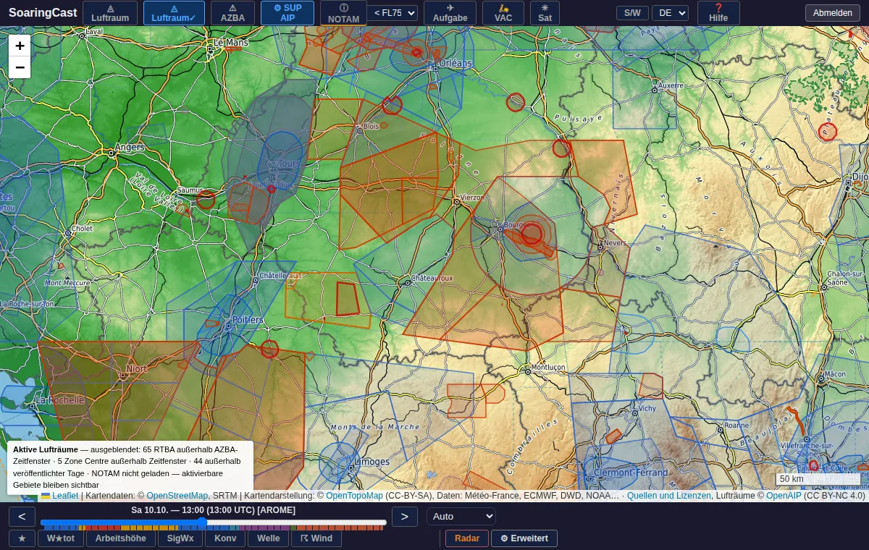The height and width of the screenshot is (550, 869).
Task: Toggle the Radar layer
Action: pyautogui.click(x=467, y=538)
